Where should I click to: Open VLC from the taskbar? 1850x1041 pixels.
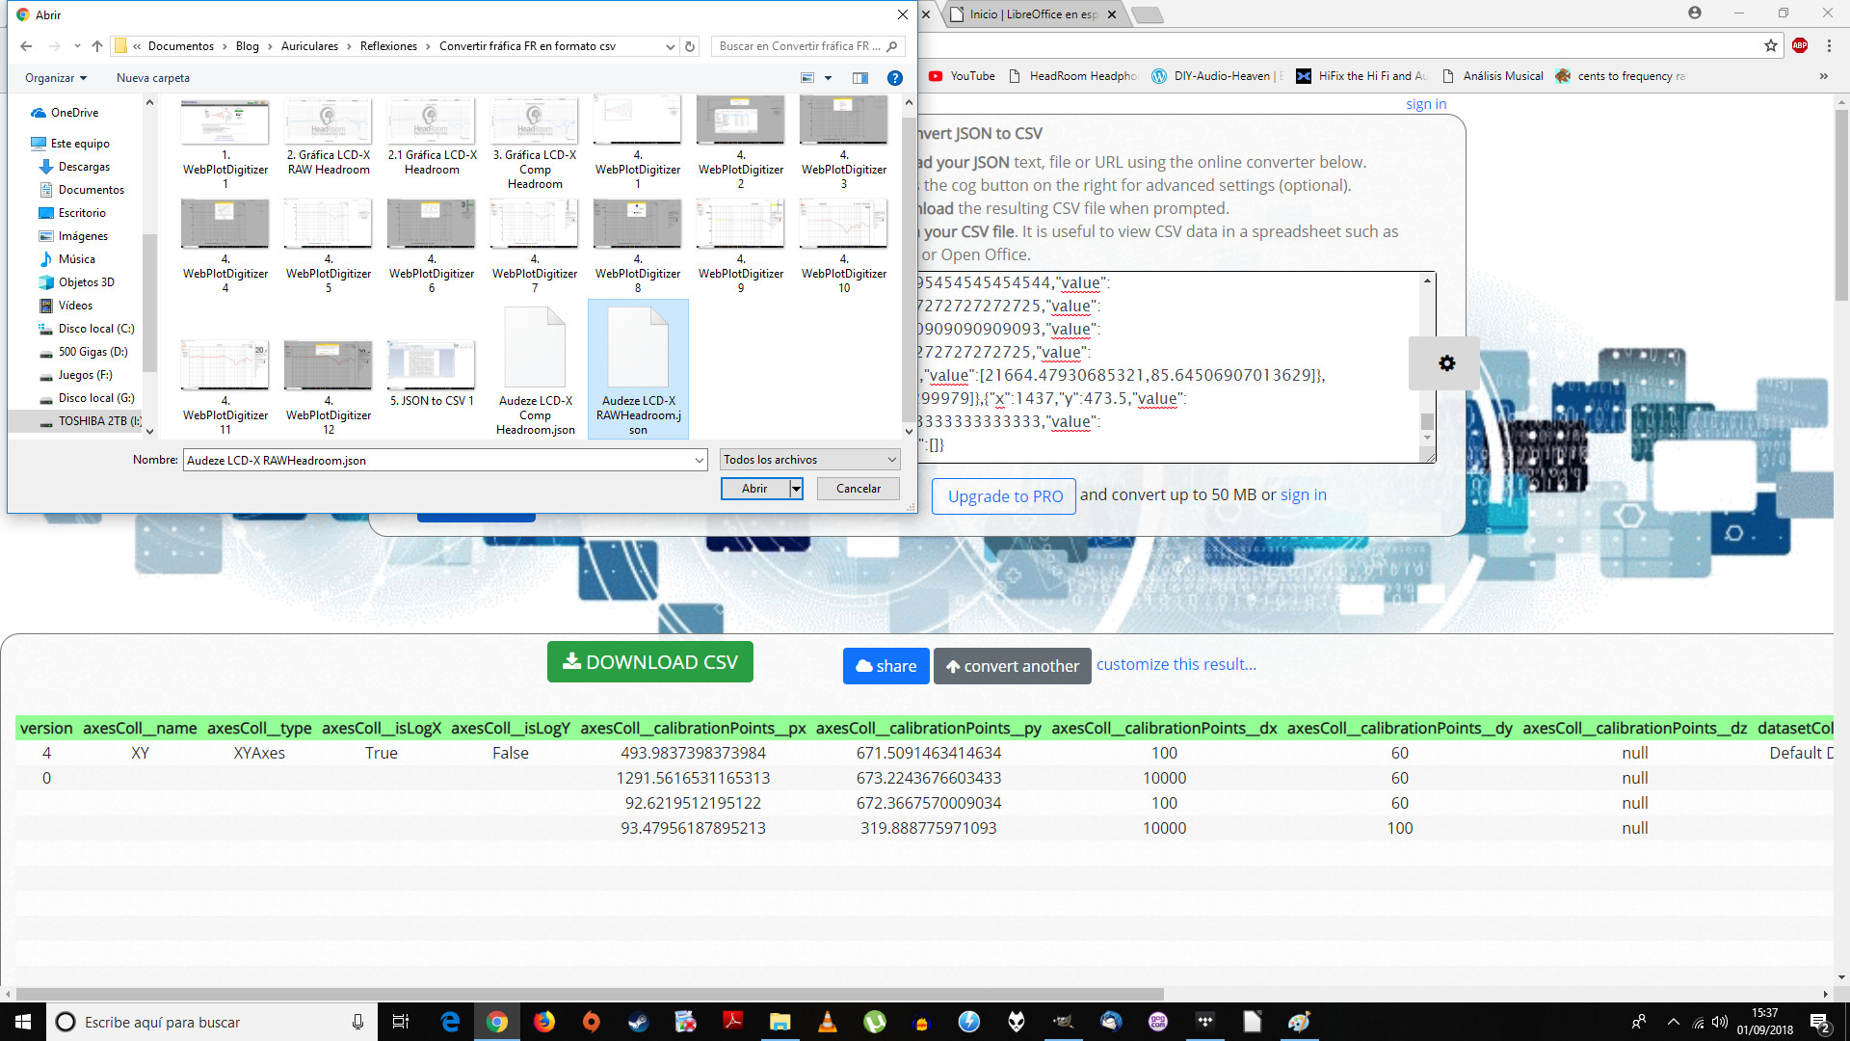coord(827,1022)
